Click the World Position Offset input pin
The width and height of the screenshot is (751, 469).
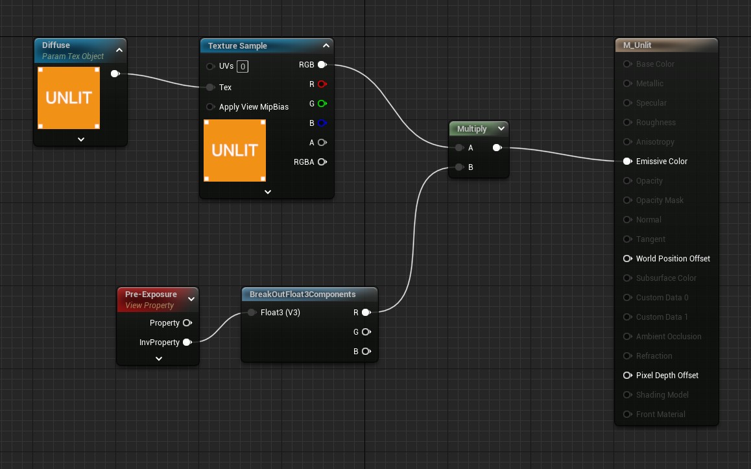(x=627, y=259)
